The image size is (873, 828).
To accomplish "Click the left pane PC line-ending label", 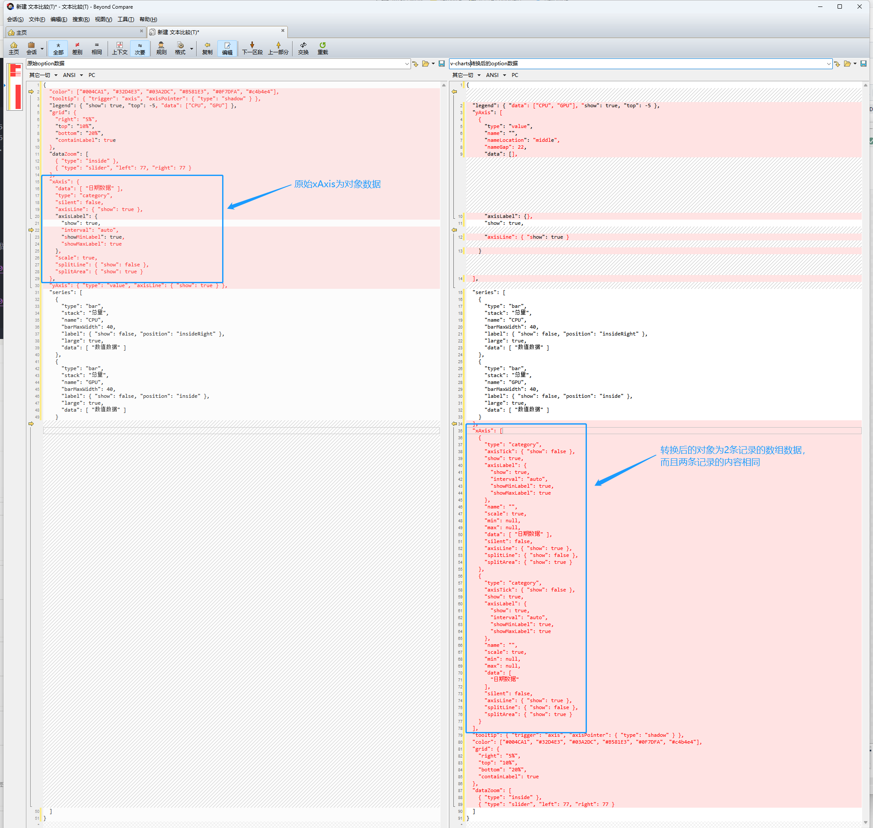I will 92,76.
